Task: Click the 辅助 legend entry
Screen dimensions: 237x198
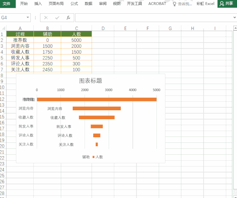Action: pos(86,157)
